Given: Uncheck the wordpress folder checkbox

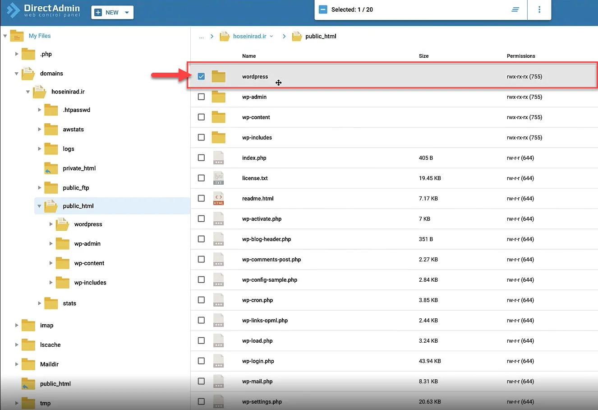Looking at the screenshot, I should (201, 76).
